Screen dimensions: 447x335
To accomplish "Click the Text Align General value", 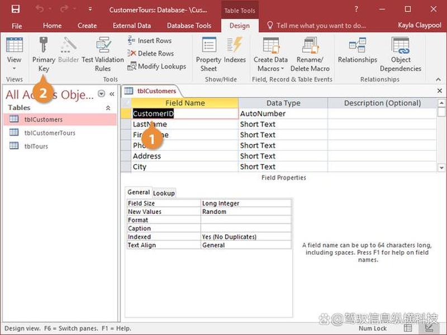I will (246, 245).
